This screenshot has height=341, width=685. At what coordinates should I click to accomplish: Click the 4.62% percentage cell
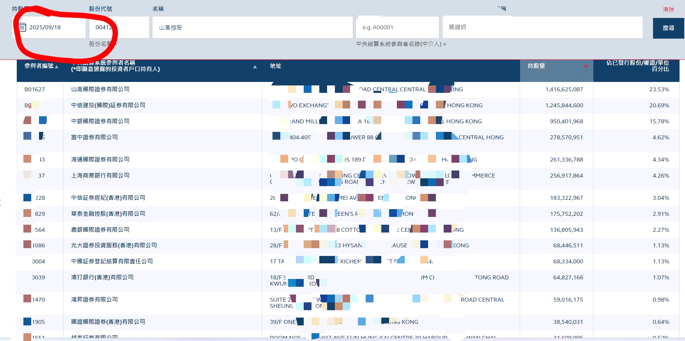point(661,137)
